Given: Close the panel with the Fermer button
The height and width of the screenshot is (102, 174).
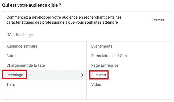Looking at the screenshot, I should [x=158, y=20].
